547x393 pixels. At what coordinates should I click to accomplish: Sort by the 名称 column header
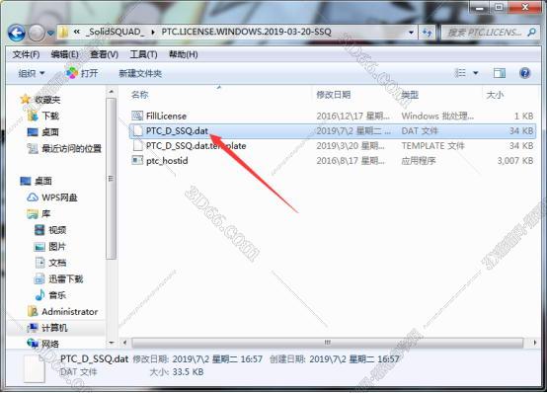140,95
